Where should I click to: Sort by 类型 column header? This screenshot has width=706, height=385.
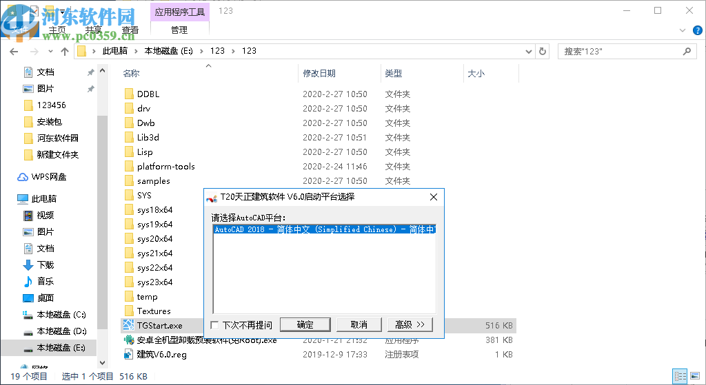tap(394, 73)
